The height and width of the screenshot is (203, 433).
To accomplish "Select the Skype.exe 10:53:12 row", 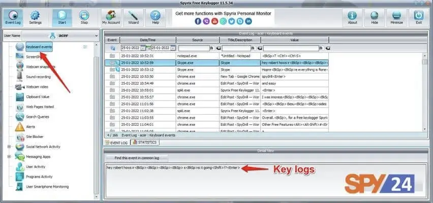I will pyautogui.click(x=217, y=70).
